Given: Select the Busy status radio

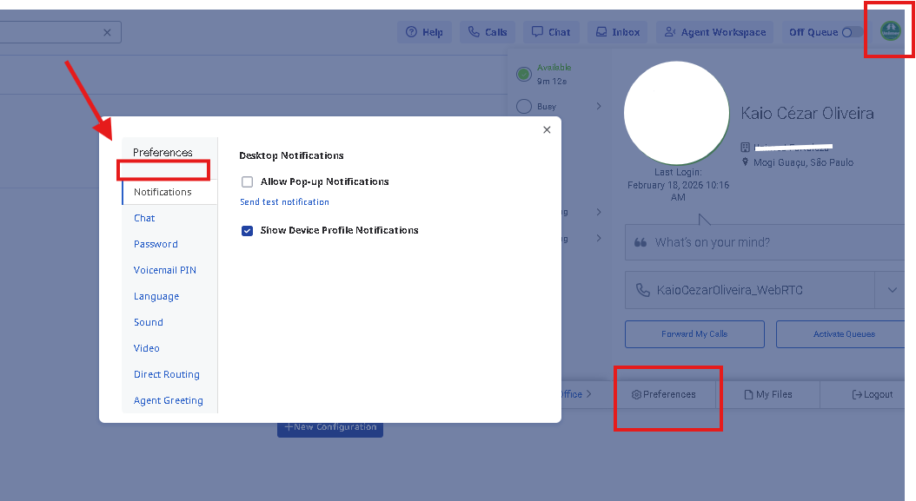Looking at the screenshot, I should [x=524, y=106].
